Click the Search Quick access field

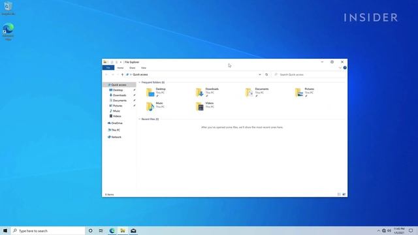[x=309, y=74]
